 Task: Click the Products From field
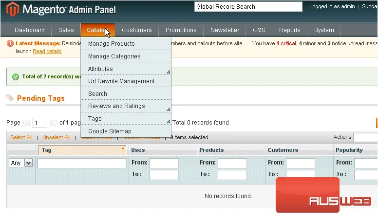coord(232,163)
